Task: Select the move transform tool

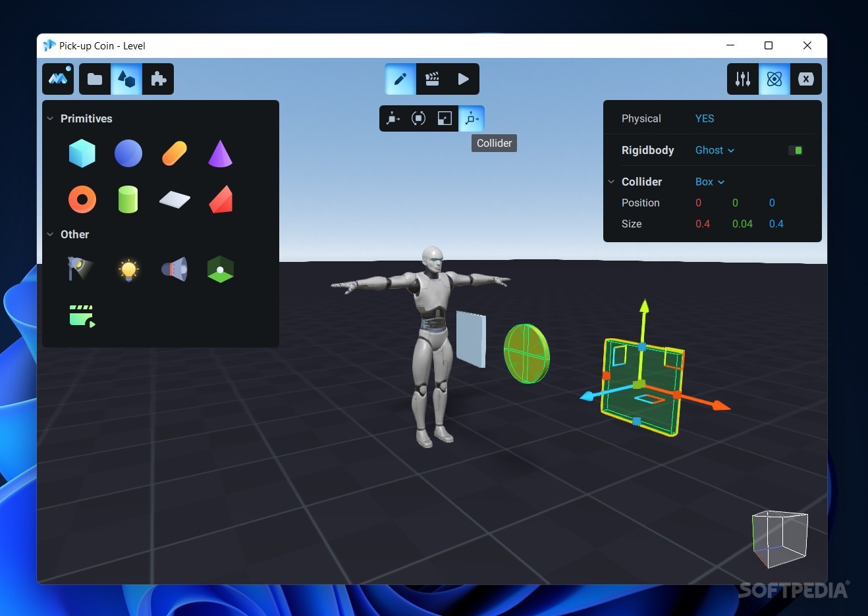Action: pyautogui.click(x=393, y=118)
